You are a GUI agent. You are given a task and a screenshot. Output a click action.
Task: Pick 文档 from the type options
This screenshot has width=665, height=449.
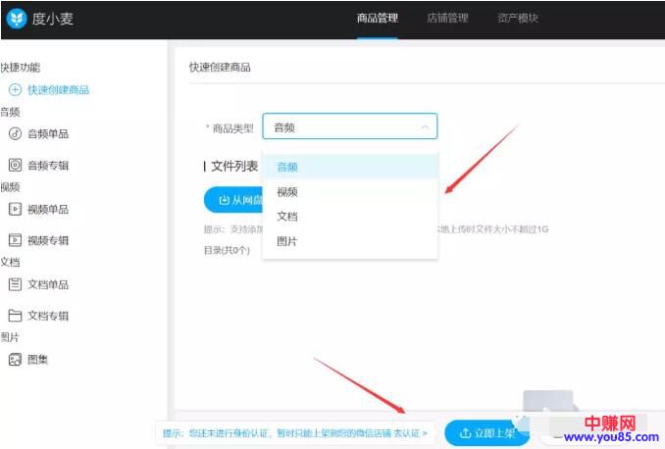286,217
